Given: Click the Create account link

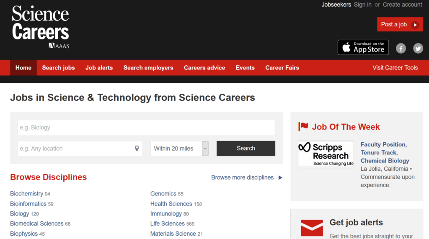Looking at the screenshot, I should [x=402, y=5].
